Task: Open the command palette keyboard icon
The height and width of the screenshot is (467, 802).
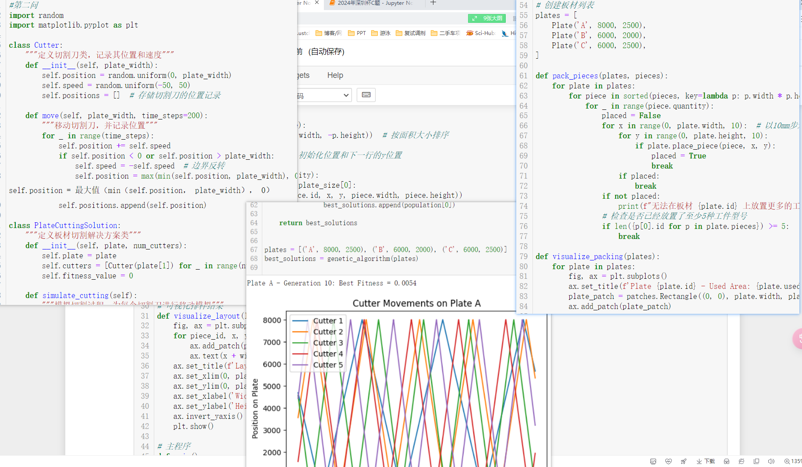Action: 366,95
